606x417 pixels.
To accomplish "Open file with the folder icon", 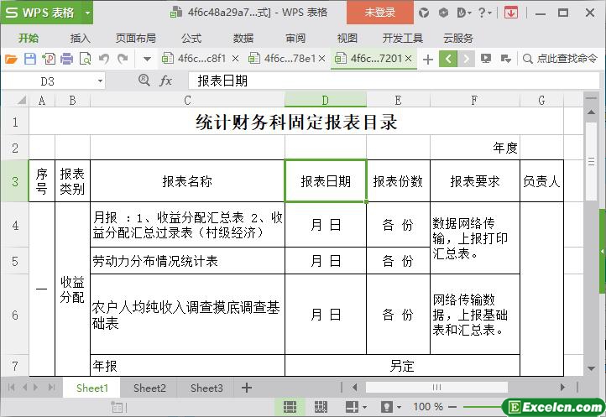I will tap(11, 59).
